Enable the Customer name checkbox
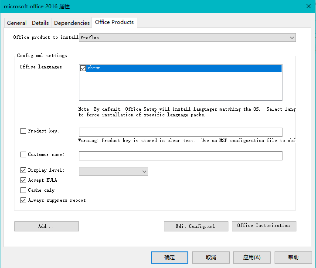 tap(24, 155)
